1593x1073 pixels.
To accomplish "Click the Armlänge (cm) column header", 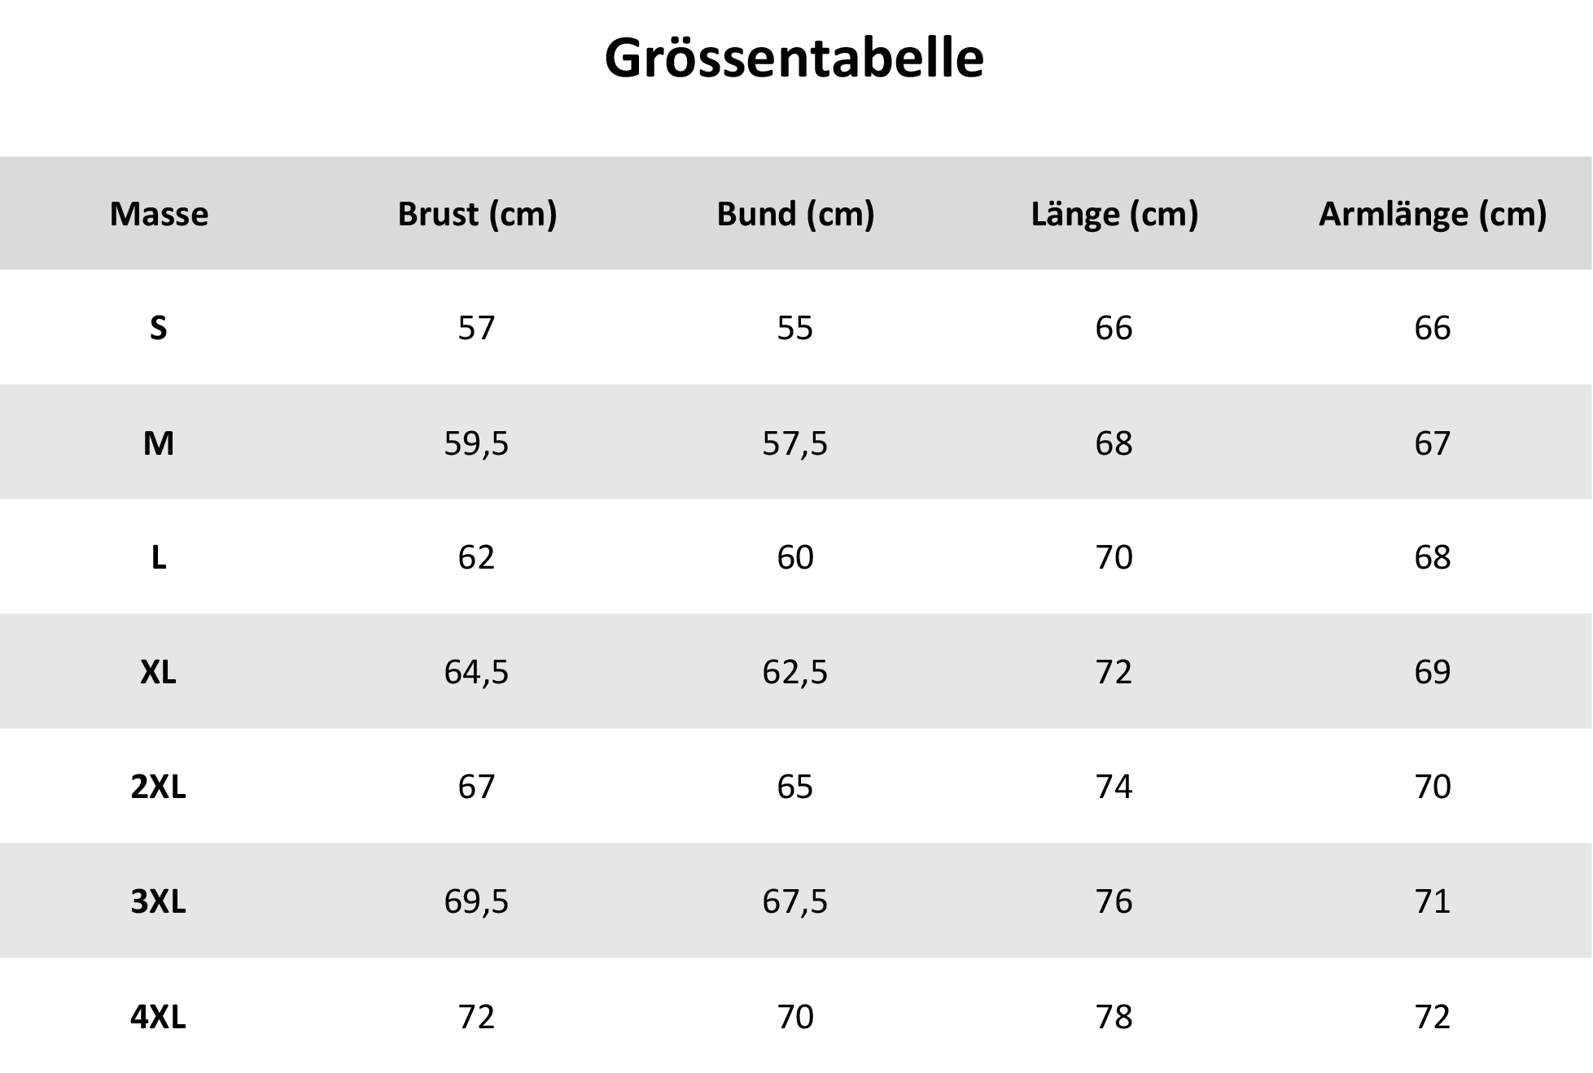I will pyautogui.click(x=1433, y=214).
